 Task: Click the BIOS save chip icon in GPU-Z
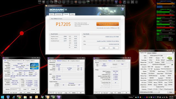(x=172, y=65)
